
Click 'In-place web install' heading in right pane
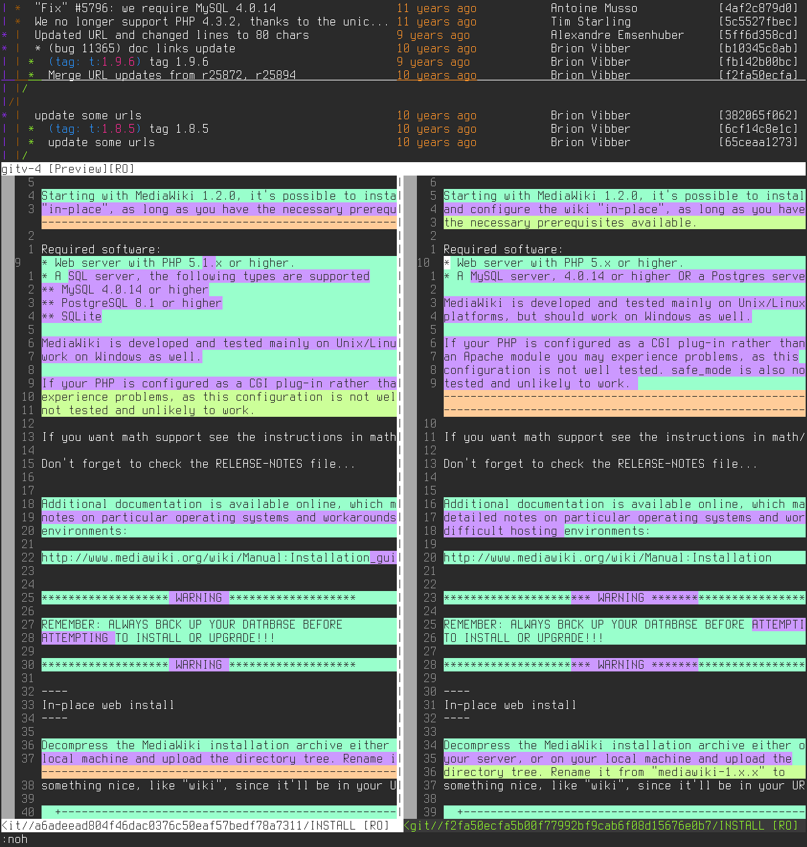[x=510, y=705]
